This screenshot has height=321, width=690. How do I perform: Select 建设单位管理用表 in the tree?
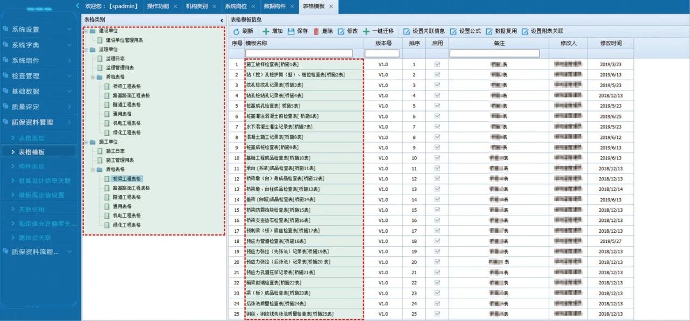pos(125,40)
